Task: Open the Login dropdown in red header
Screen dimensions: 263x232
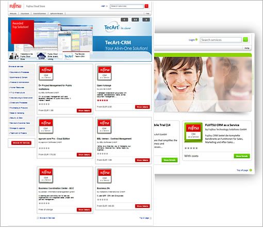Action: coord(104,6)
